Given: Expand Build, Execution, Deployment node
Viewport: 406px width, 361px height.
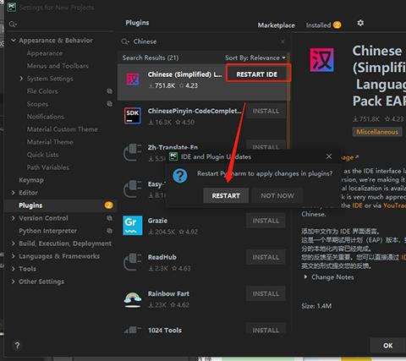Looking at the screenshot, I should [14, 243].
